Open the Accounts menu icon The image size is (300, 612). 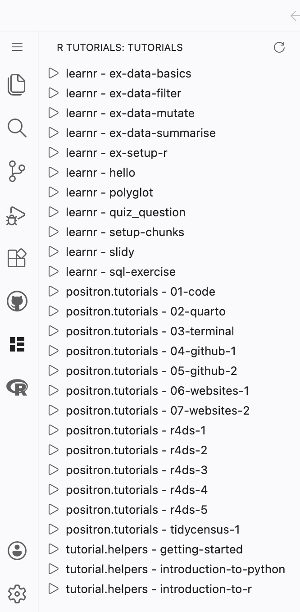click(x=17, y=550)
